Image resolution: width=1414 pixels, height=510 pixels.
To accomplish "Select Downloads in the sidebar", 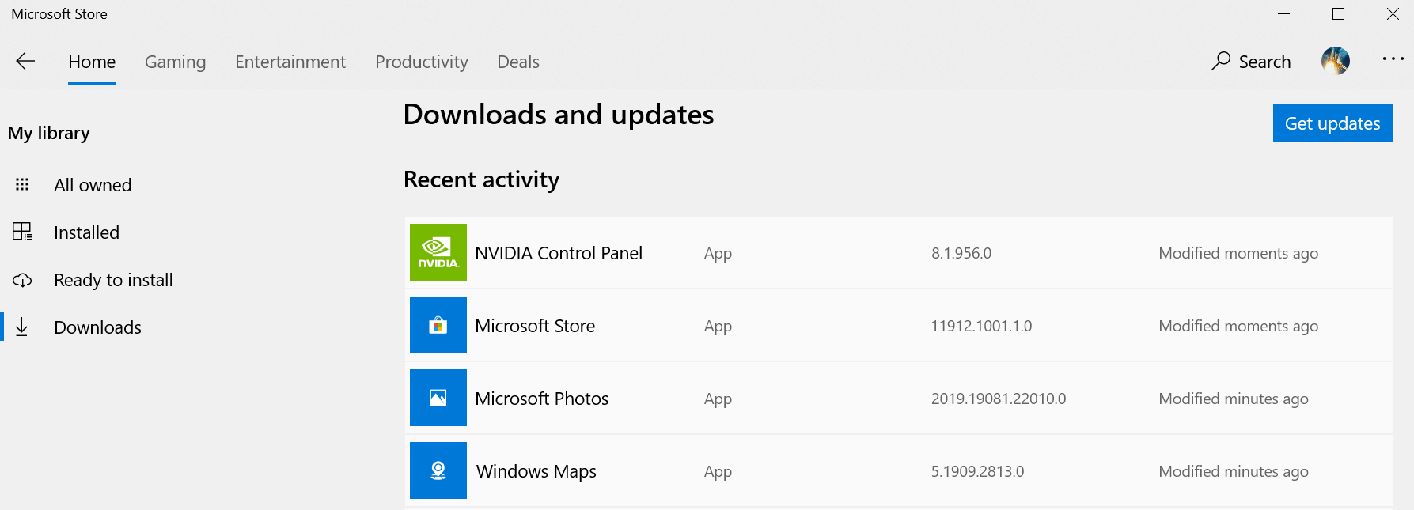I will coord(97,327).
